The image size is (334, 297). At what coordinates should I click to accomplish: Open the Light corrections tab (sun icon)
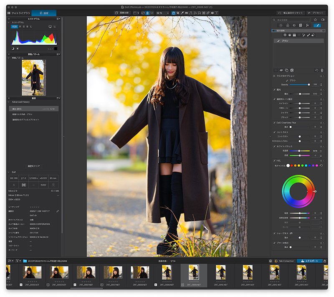coord(281,25)
